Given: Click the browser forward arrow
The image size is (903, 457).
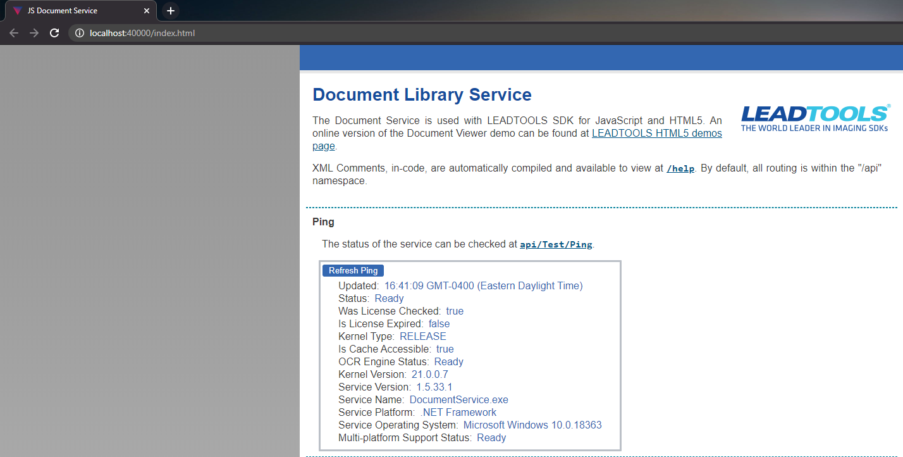Looking at the screenshot, I should [x=34, y=33].
